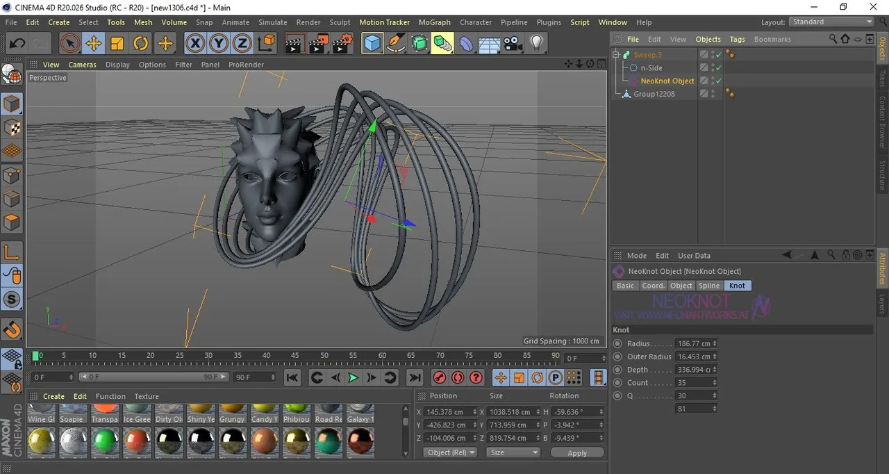Open Objects tab in Object Manager
This screenshot has width=889, height=474.
pos(708,40)
